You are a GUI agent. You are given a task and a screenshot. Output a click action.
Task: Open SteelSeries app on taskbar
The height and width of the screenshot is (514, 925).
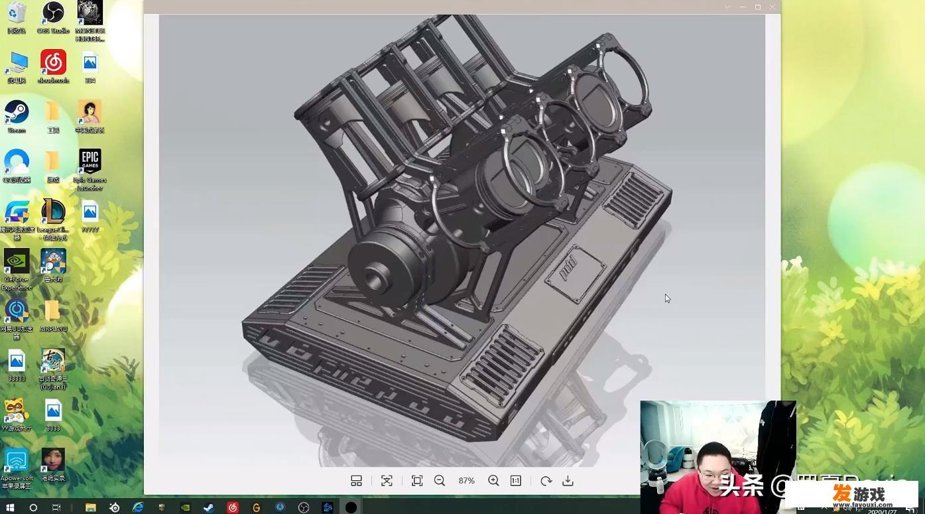pyautogui.click(x=114, y=507)
